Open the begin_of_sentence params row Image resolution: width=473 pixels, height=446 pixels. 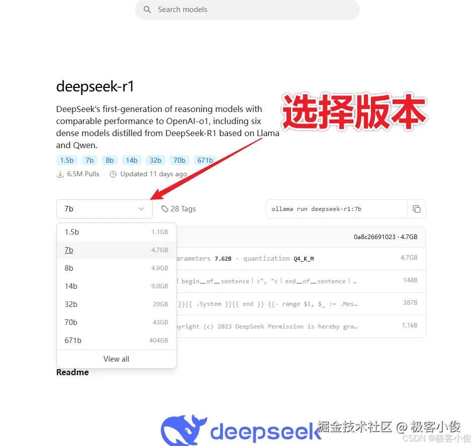point(301,281)
